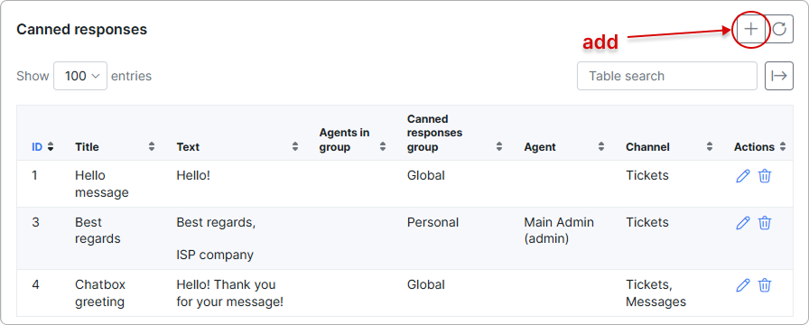Viewport: 809px width, 325px height.
Task: Select the Main Admin (admin) agent cell
Action: click(x=559, y=230)
